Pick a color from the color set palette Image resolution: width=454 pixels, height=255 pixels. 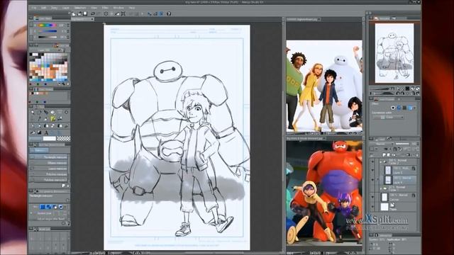(x=49, y=67)
